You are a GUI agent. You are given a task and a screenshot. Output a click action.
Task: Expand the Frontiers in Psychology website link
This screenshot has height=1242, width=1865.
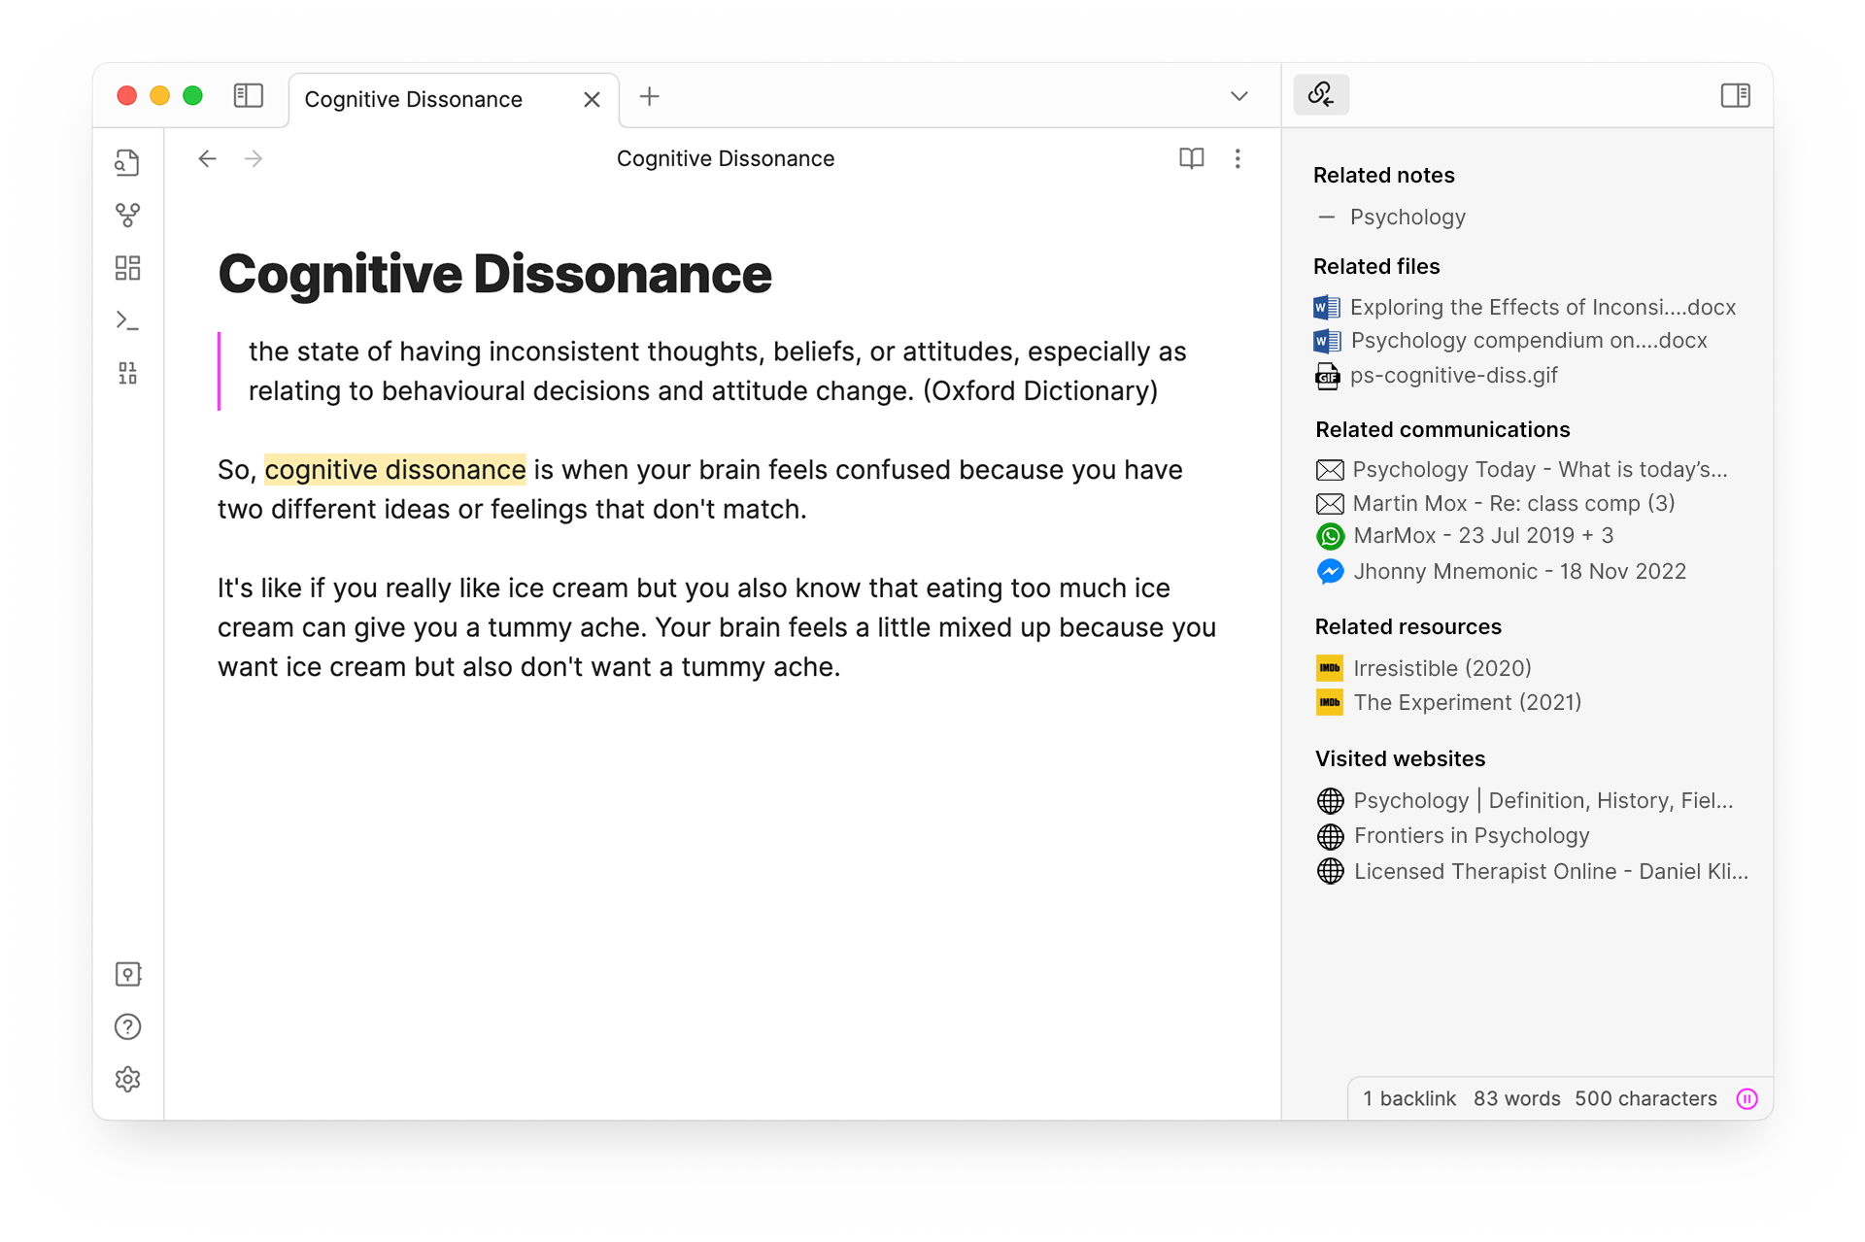(1475, 833)
